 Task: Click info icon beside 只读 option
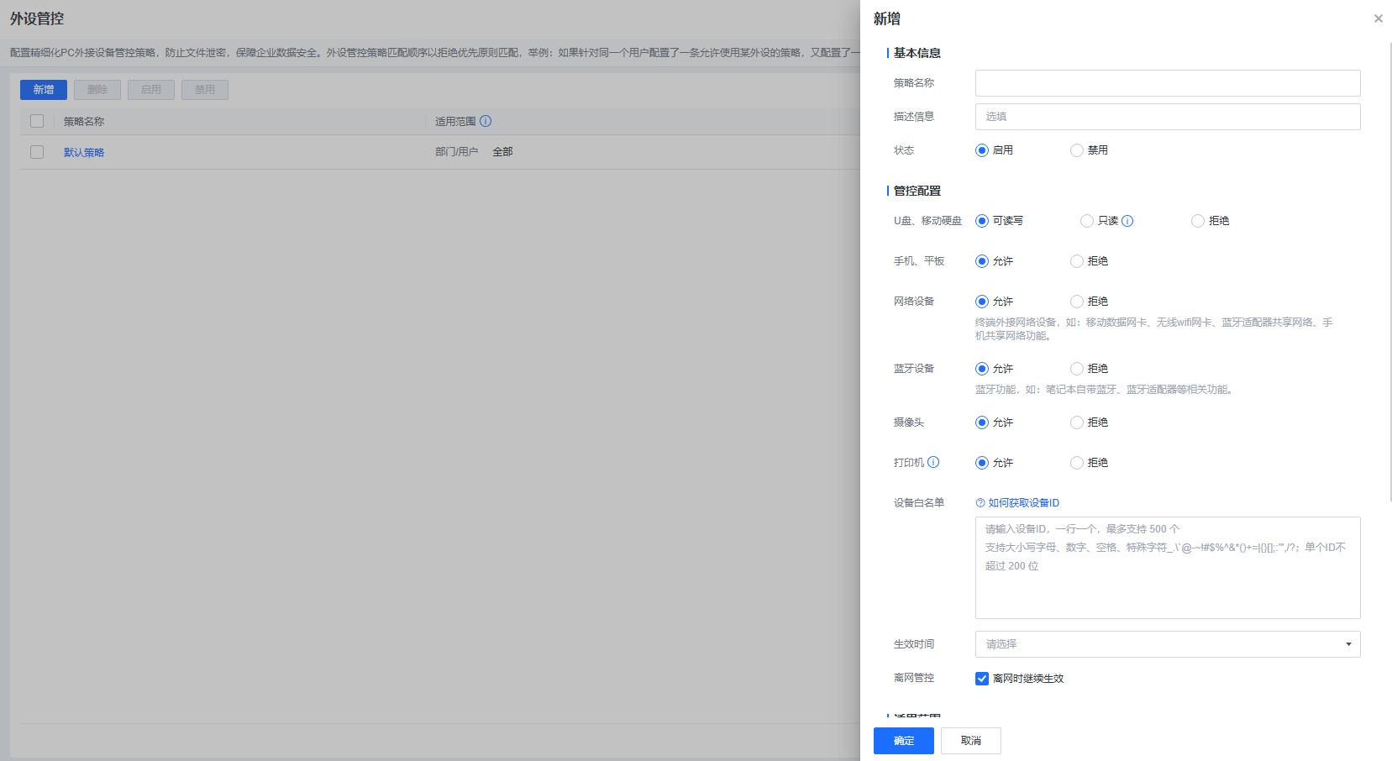point(1127,221)
